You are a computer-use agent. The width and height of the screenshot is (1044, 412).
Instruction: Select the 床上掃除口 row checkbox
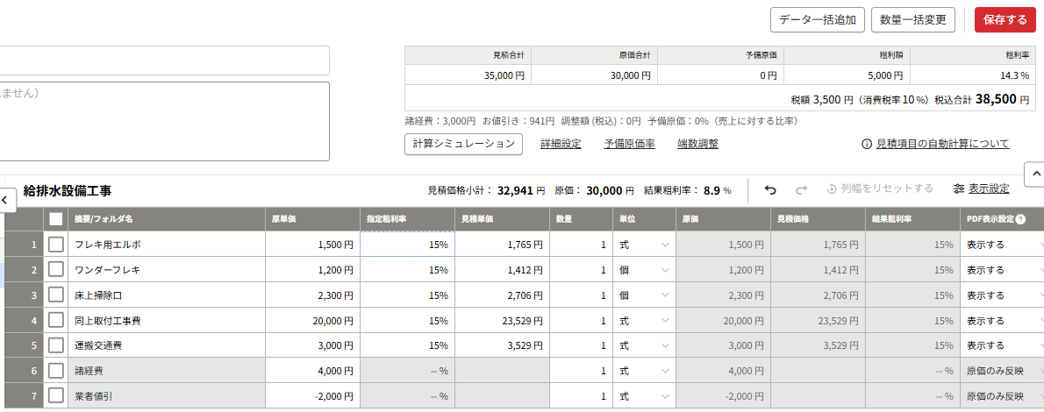pos(56,295)
